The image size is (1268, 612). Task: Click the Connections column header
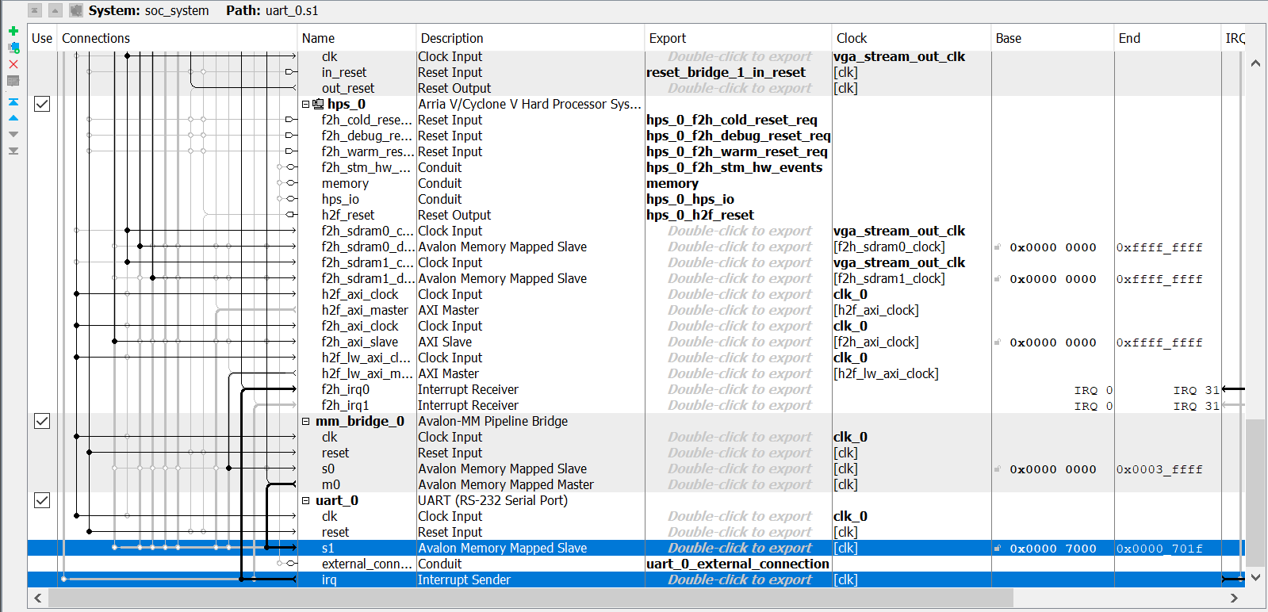(x=96, y=38)
